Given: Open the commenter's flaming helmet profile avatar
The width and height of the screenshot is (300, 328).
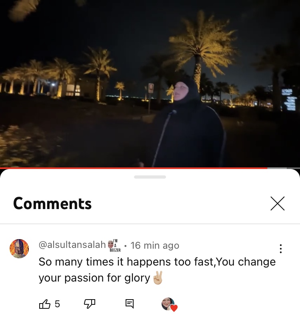Looking at the screenshot, I should pyautogui.click(x=19, y=249).
